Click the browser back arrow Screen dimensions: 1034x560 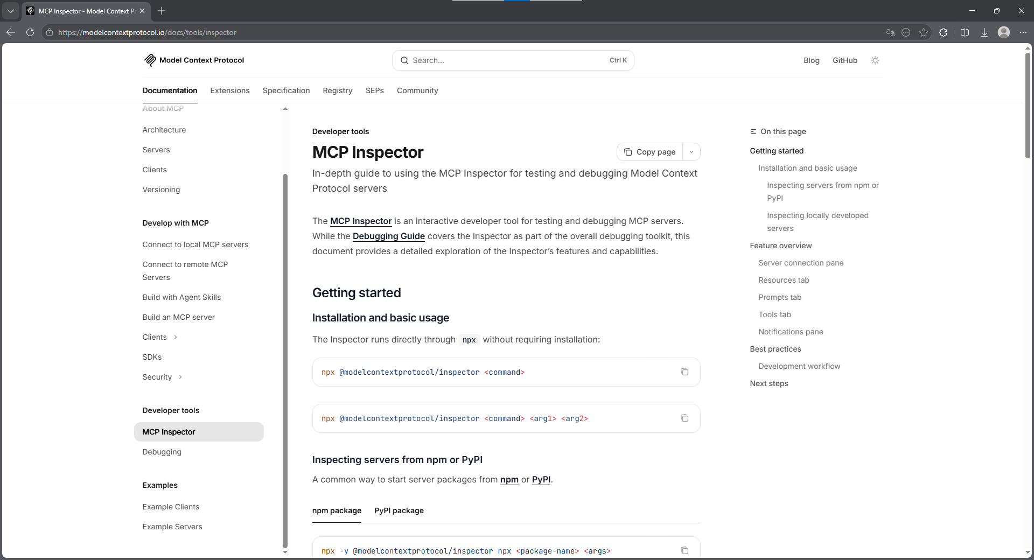(x=11, y=32)
